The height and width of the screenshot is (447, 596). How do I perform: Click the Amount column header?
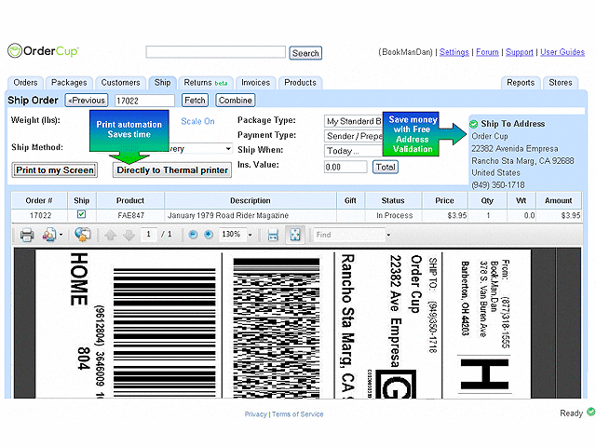559,200
